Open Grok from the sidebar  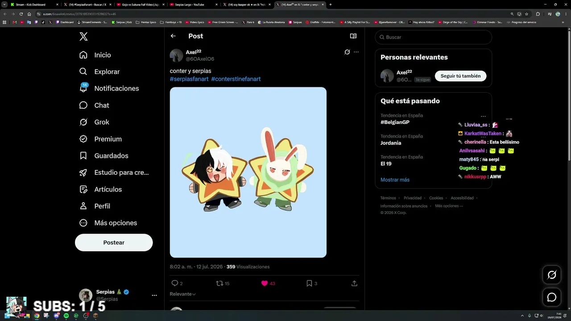(x=94, y=122)
